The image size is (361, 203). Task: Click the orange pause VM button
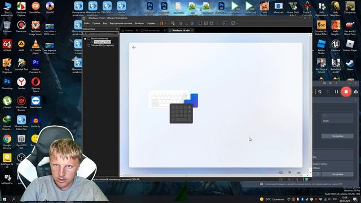click(x=162, y=23)
